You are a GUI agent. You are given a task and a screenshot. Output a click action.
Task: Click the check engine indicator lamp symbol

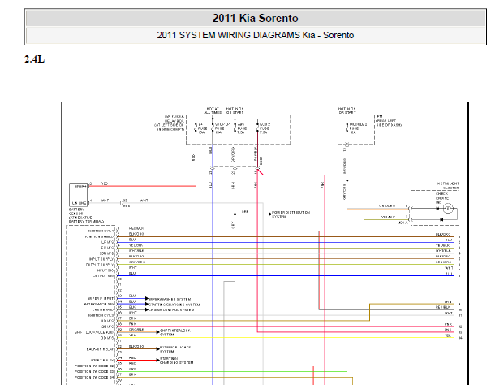point(448,209)
